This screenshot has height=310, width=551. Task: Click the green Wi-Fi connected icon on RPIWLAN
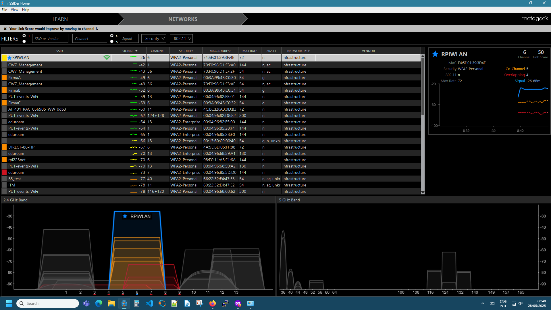tap(107, 58)
